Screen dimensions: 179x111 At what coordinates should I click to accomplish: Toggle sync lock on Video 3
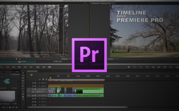(35, 83)
